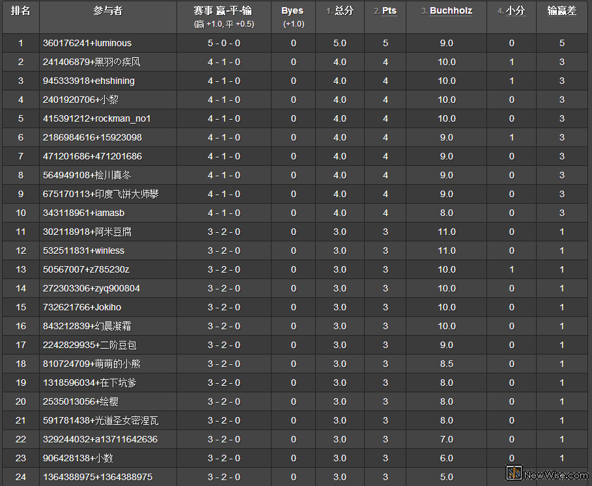Screen dimensions: 592x486
Task: Click the 参与者 column header
Action: coord(108,11)
